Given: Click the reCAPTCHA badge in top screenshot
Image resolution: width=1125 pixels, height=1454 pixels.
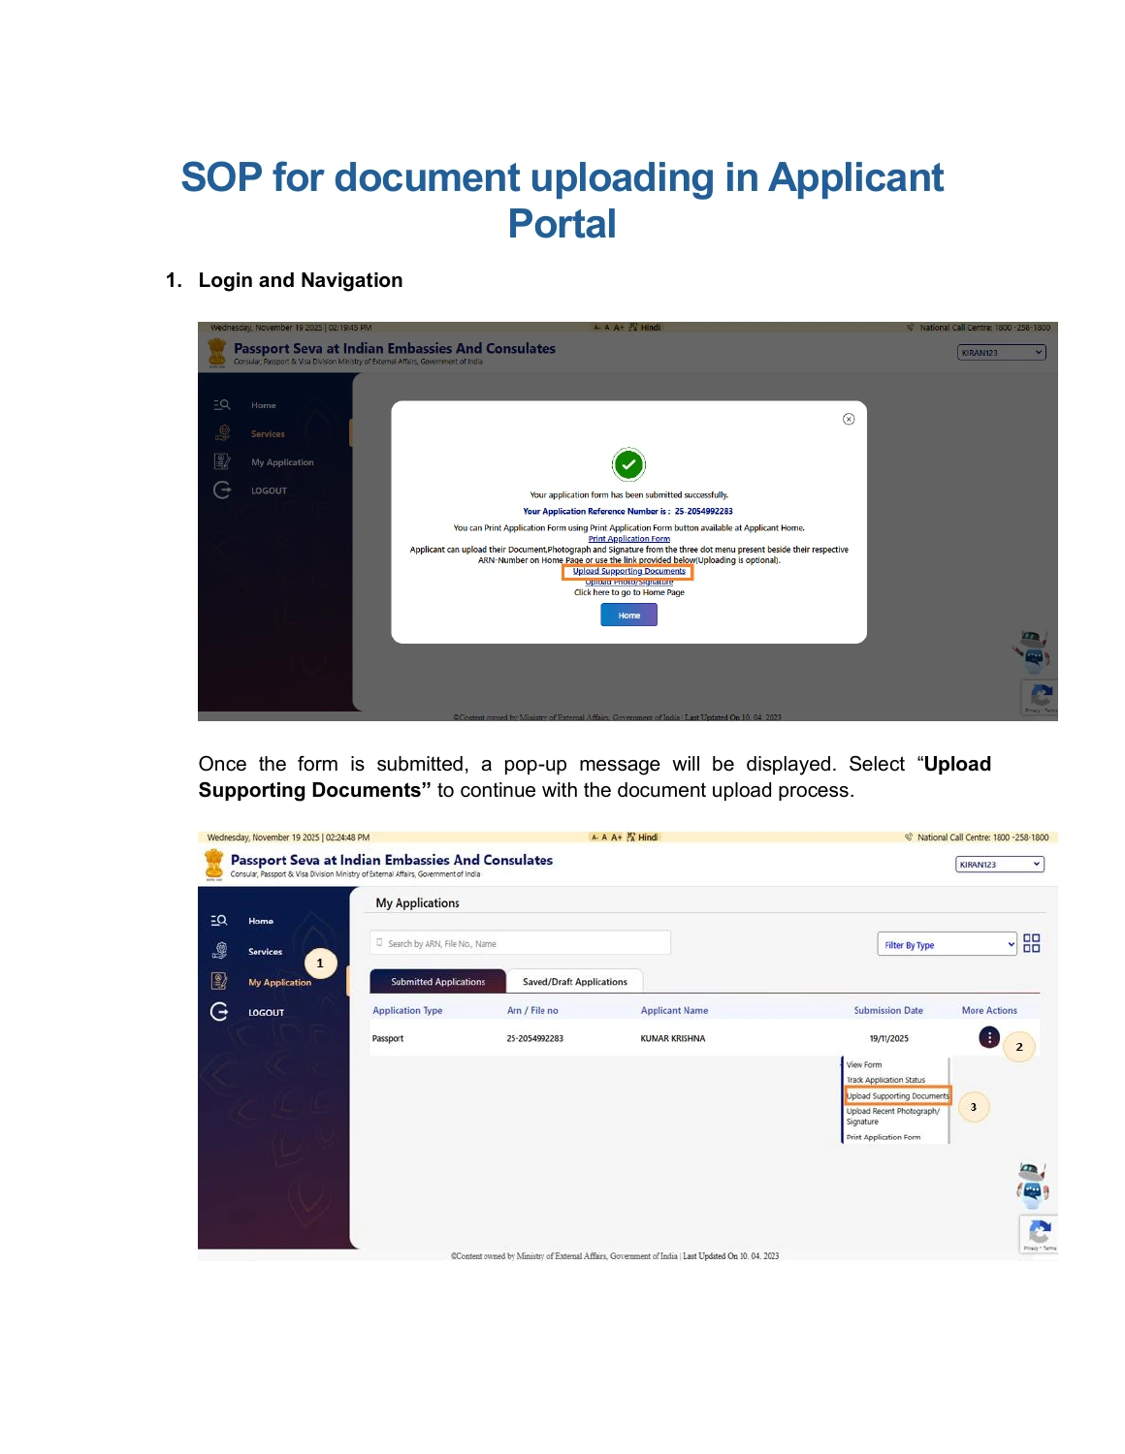Looking at the screenshot, I should click(x=1040, y=697).
